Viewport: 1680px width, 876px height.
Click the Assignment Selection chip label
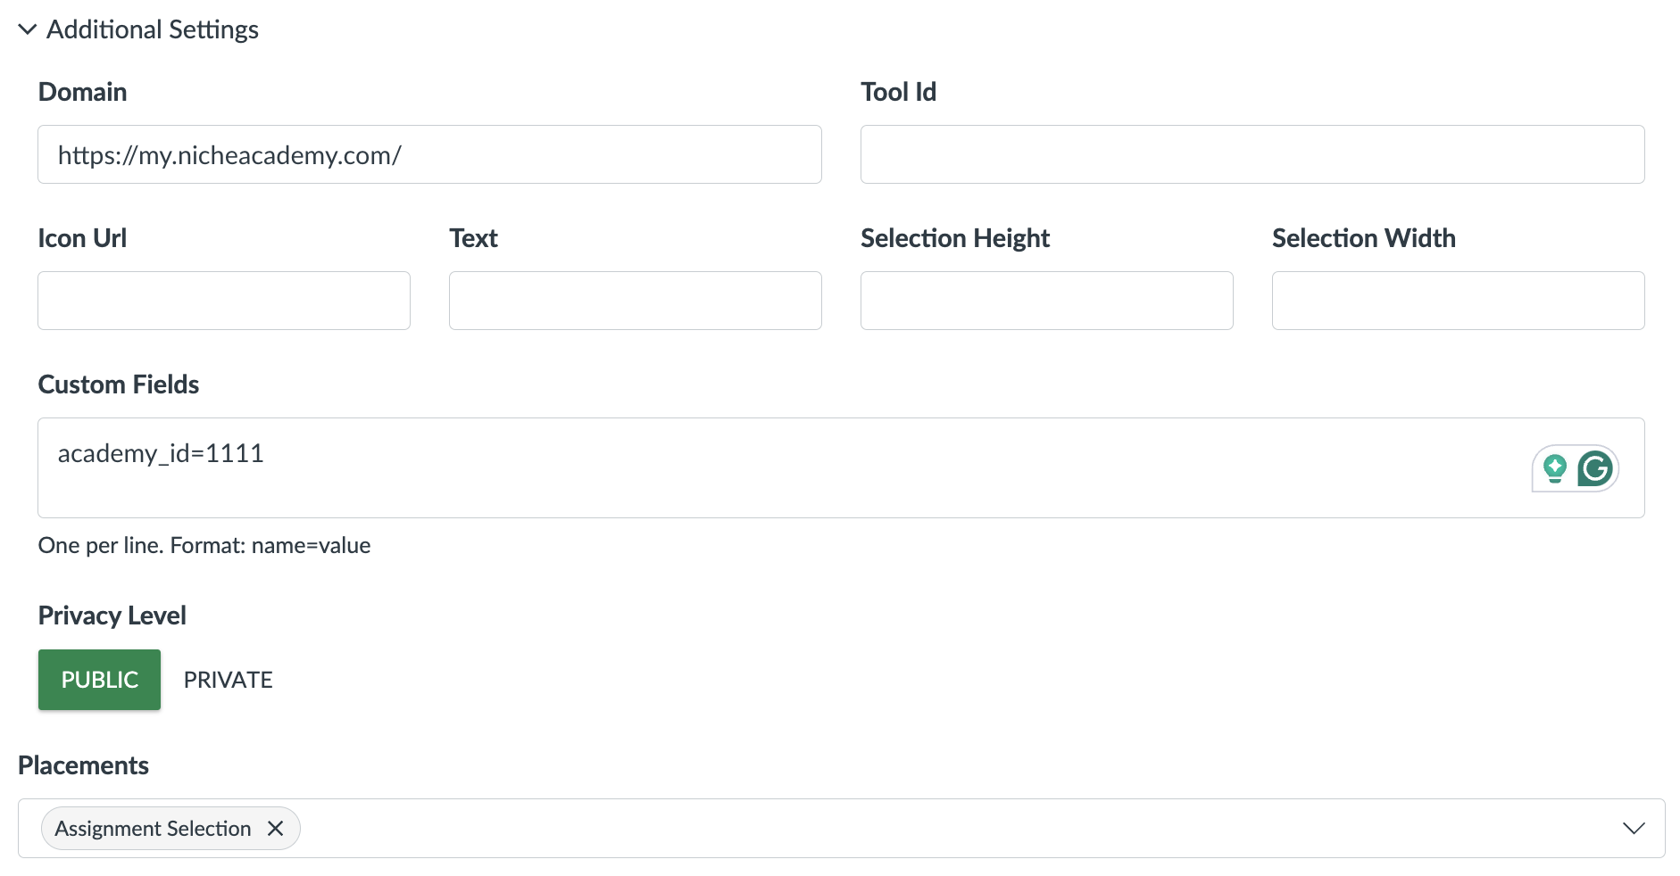pos(154,828)
